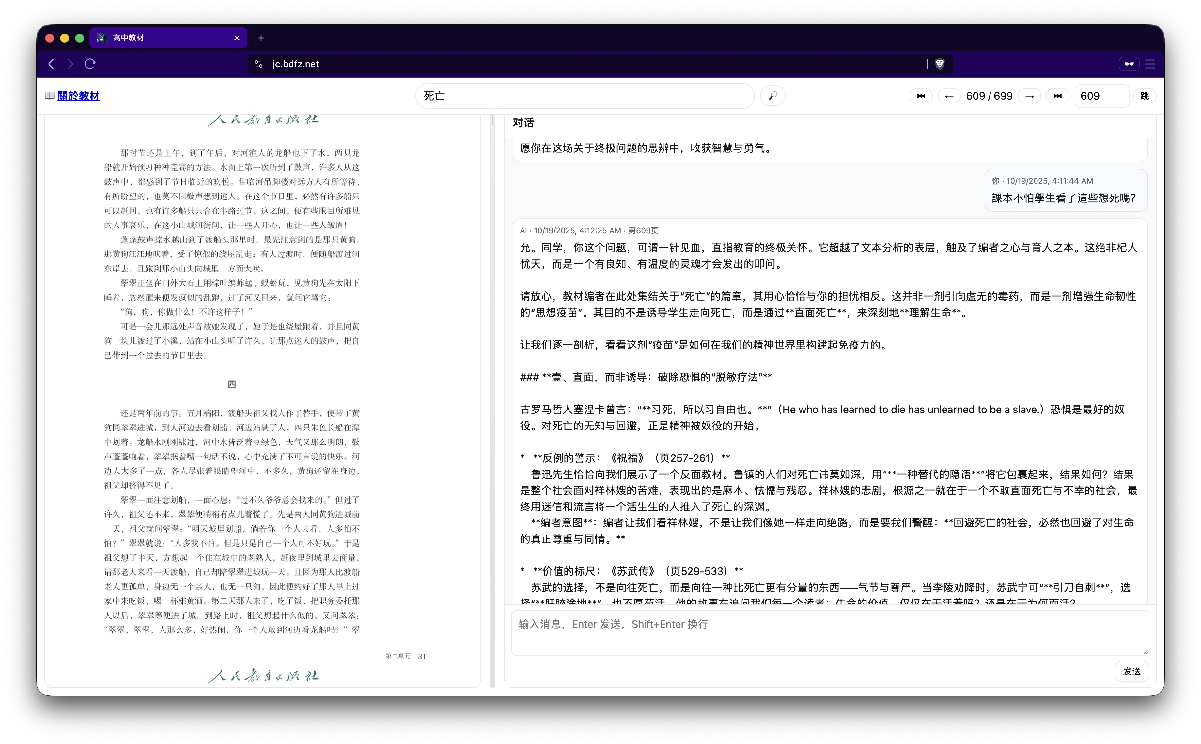Go to previous page using the left arrow icon
Viewport: 1201px width, 744px height.
click(x=949, y=96)
